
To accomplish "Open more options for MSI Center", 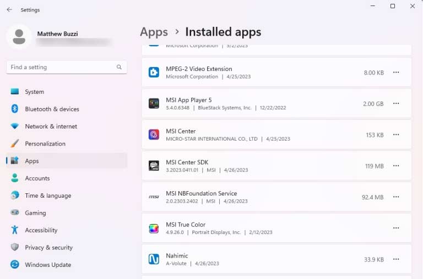I will [x=395, y=135].
